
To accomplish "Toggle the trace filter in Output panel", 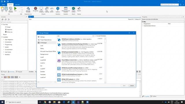I will tap(16, 77).
